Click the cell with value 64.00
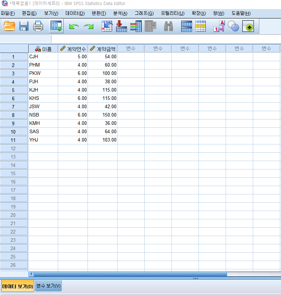 103,131
